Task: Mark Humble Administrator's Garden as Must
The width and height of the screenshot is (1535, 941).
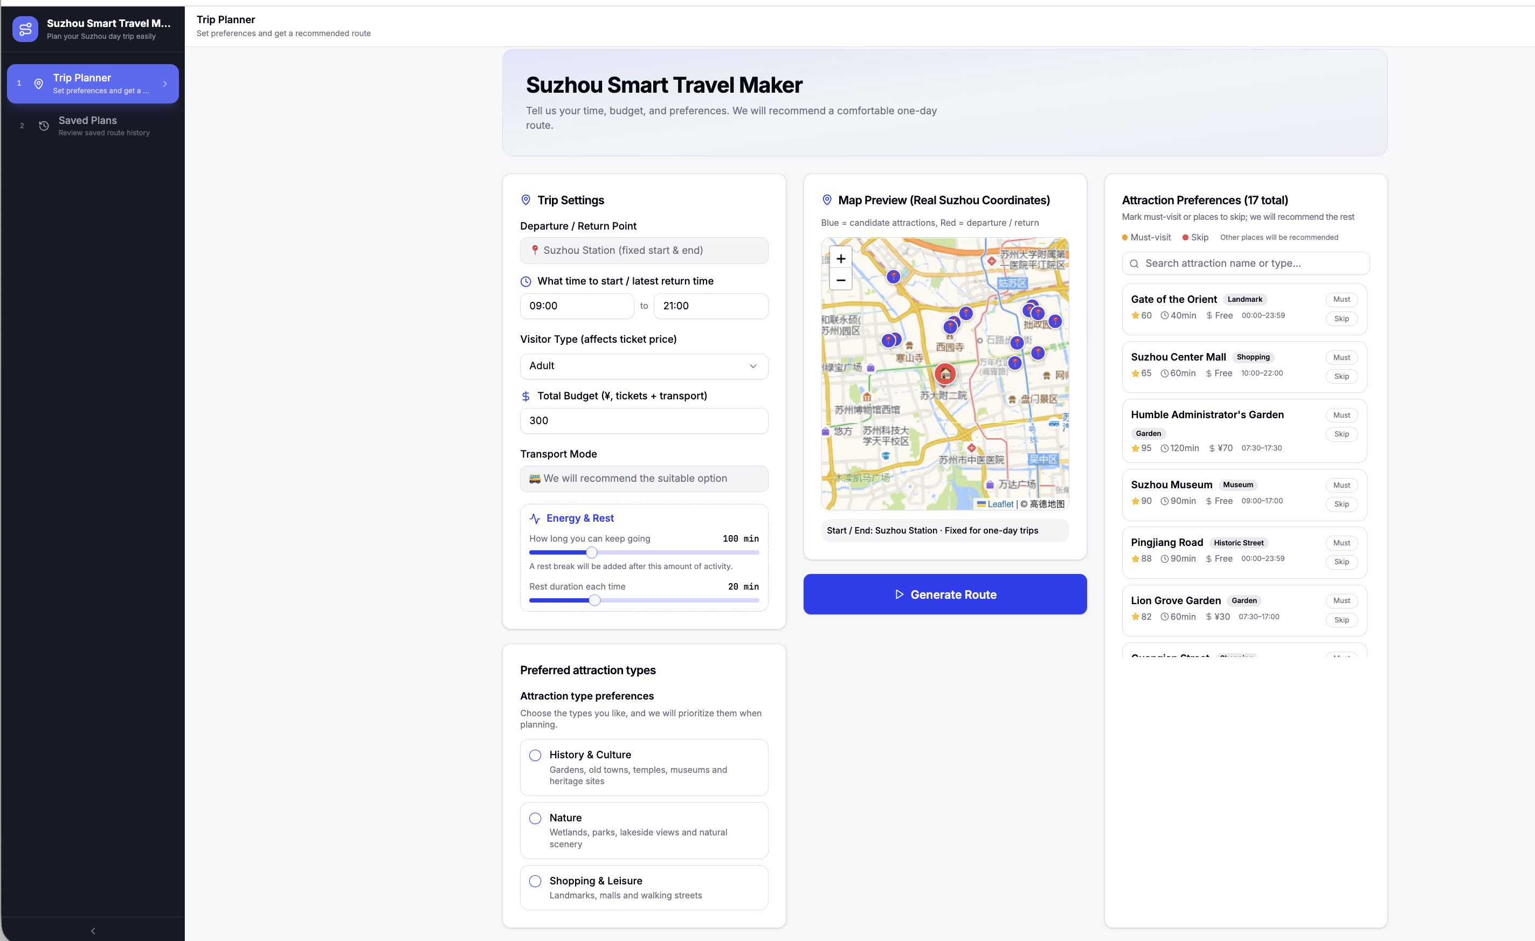Action: point(1342,416)
